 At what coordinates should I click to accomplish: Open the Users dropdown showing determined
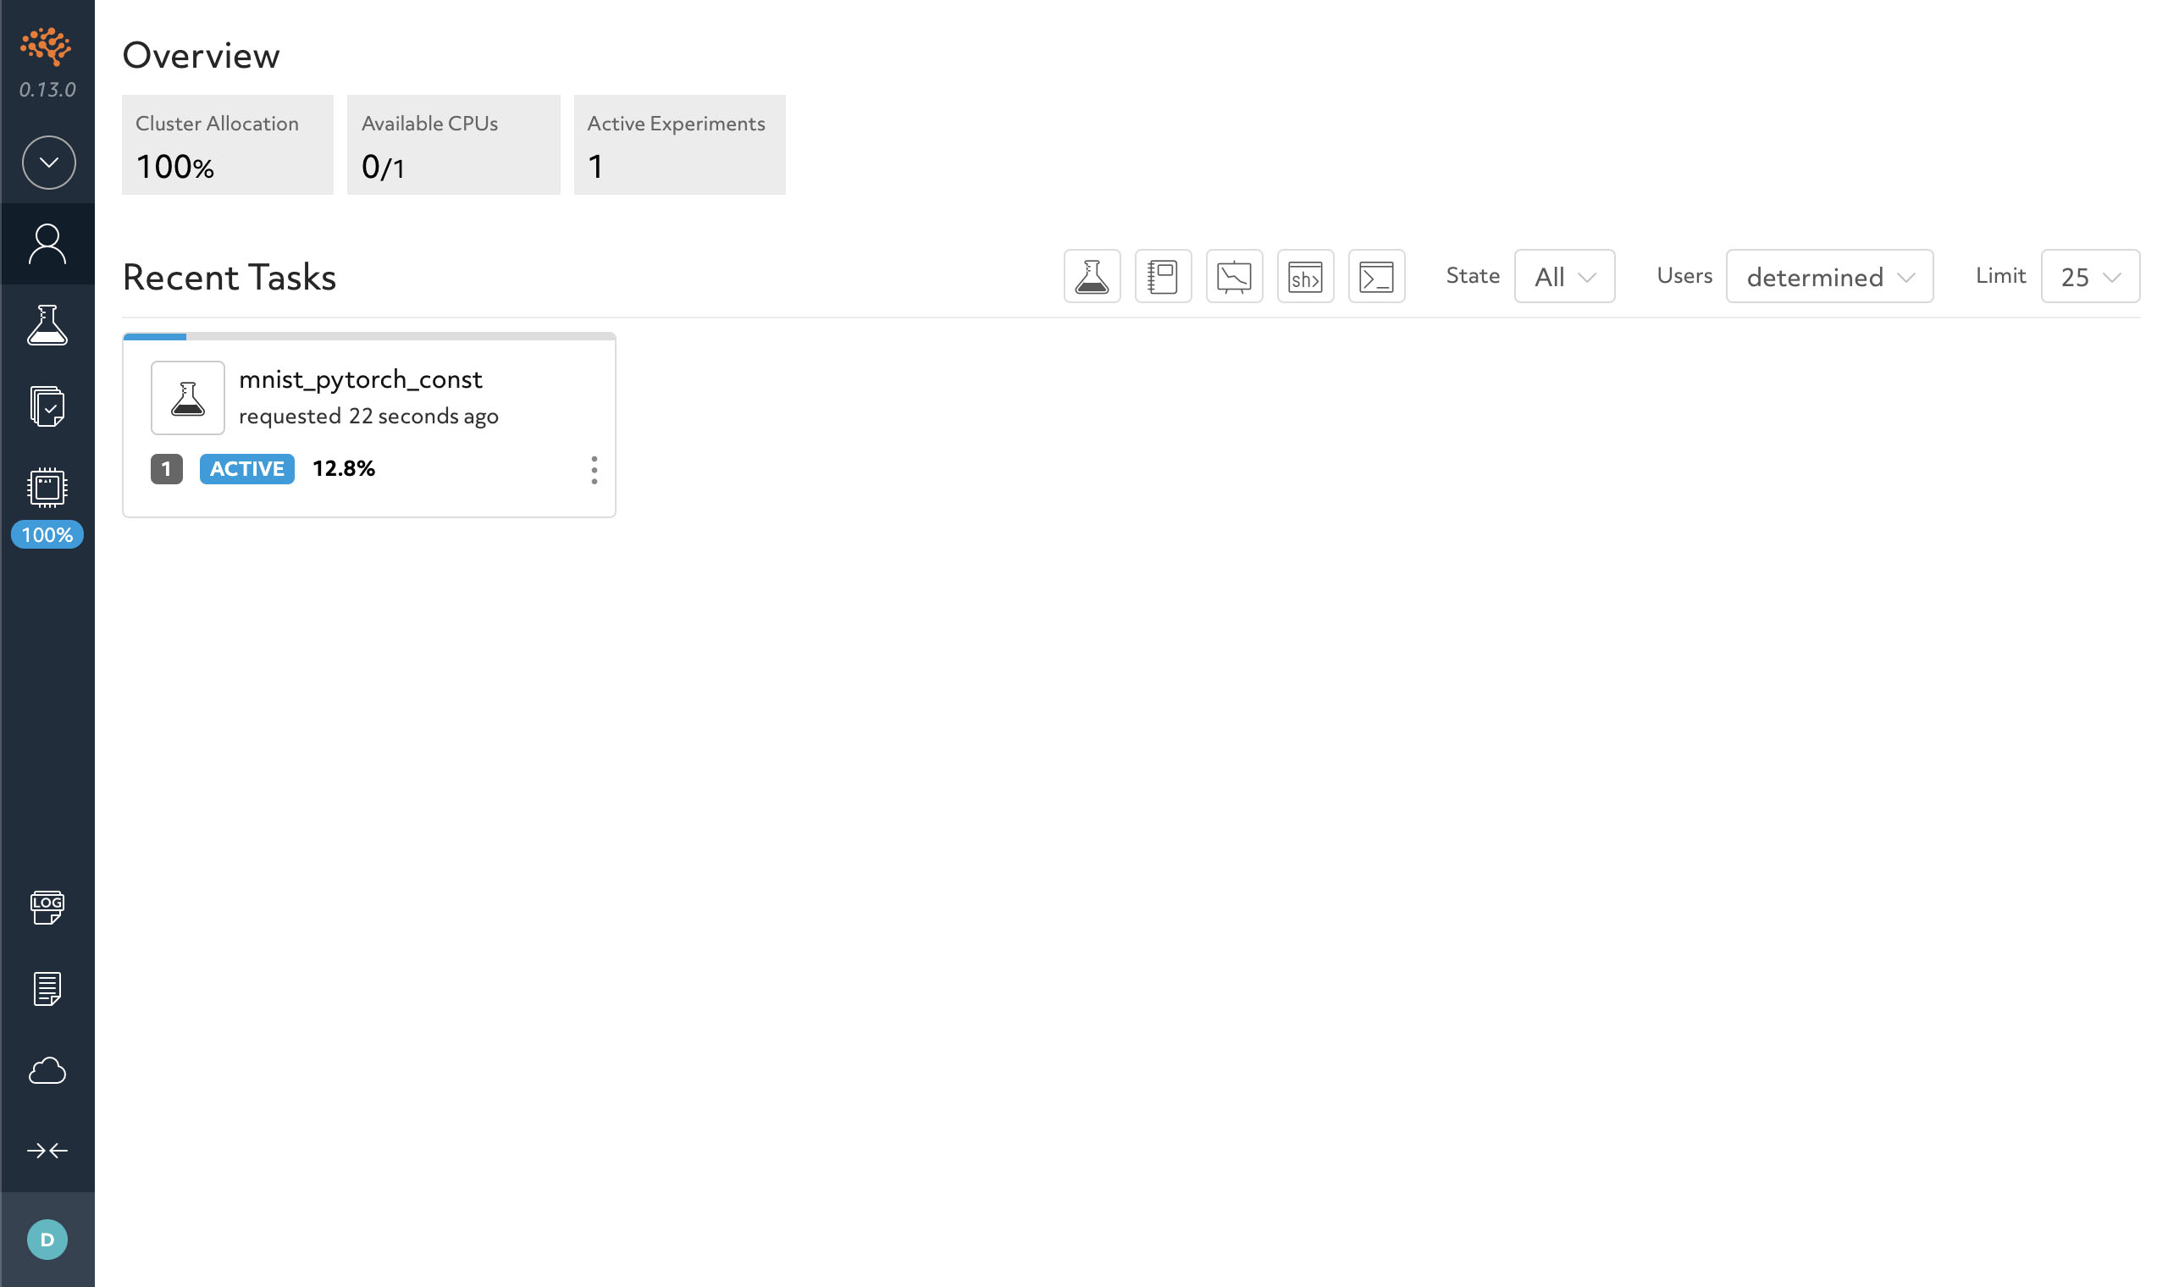[1829, 277]
